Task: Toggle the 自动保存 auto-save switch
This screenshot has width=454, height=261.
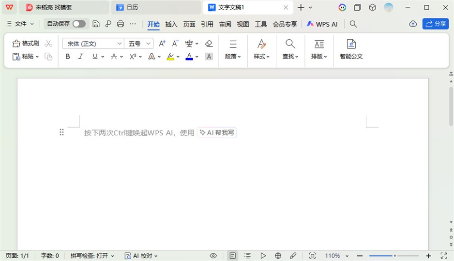Action: pos(79,24)
